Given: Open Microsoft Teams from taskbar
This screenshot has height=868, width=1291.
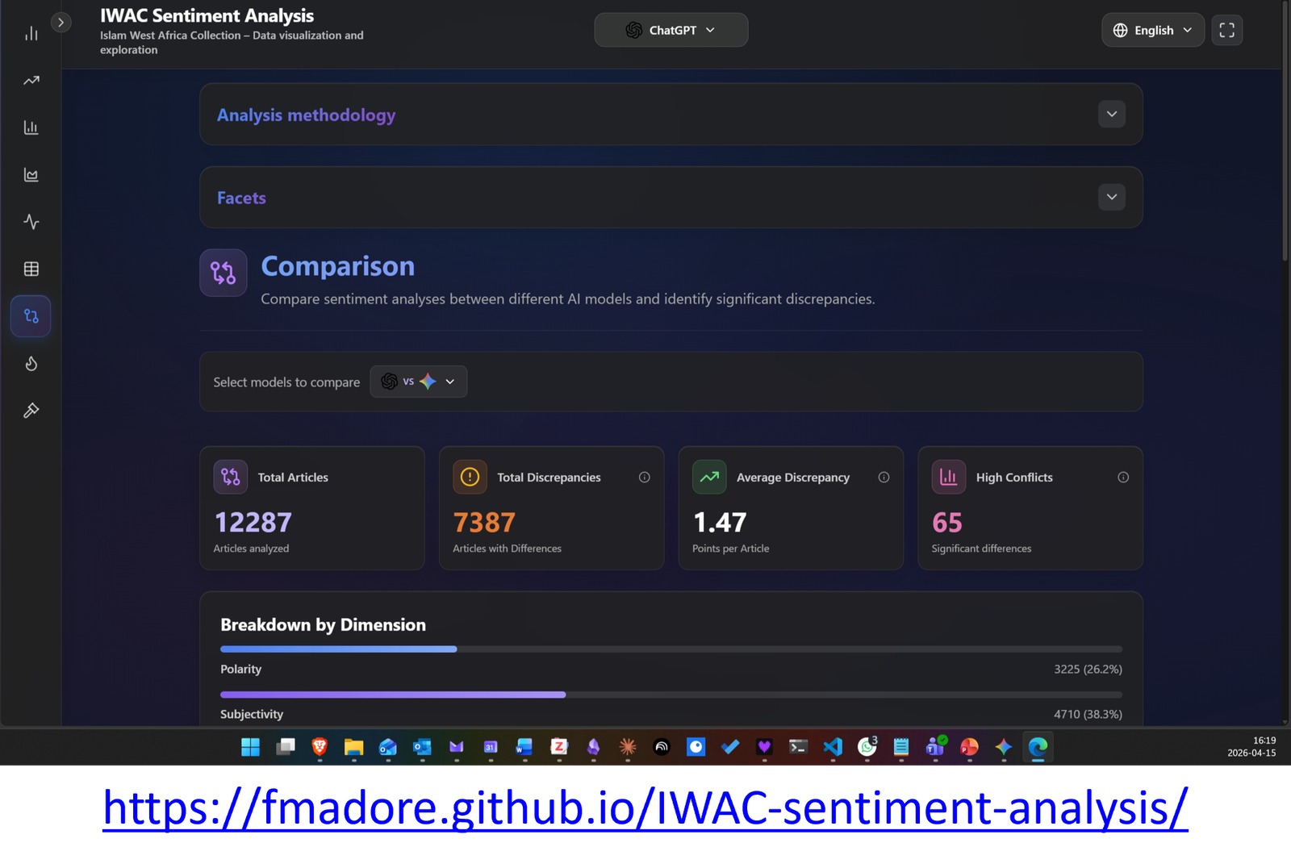Looking at the screenshot, I should point(936,747).
